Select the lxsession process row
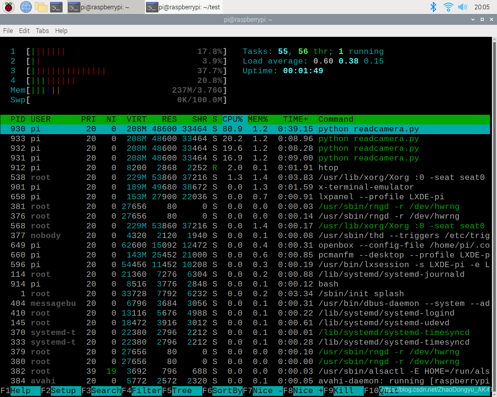Image resolution: width=497 pixels, height=397 pixels. point(245,265)
